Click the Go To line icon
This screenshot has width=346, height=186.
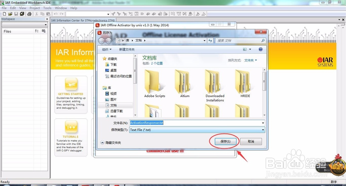(x=137, y=14)
